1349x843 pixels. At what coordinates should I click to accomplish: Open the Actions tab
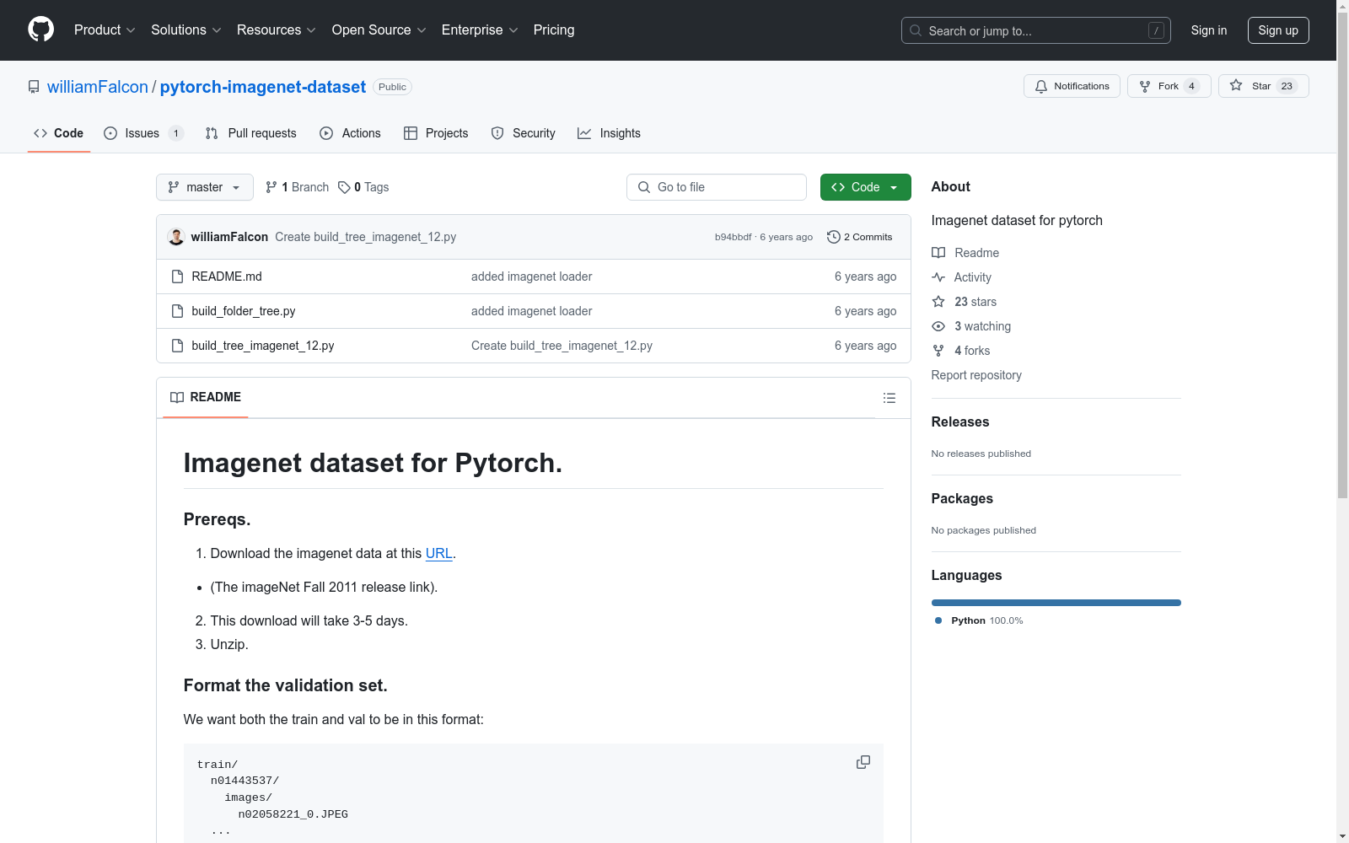tap(351, 133)
